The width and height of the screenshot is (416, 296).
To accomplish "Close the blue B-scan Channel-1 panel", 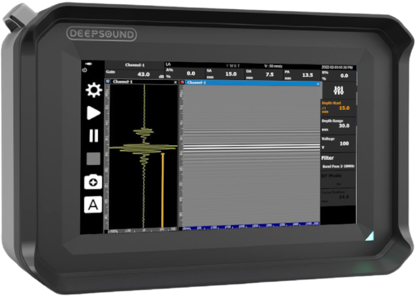I will (x=318, y=84).
